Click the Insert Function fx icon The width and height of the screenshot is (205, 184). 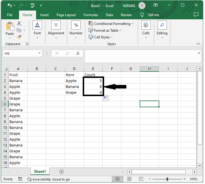78,53
